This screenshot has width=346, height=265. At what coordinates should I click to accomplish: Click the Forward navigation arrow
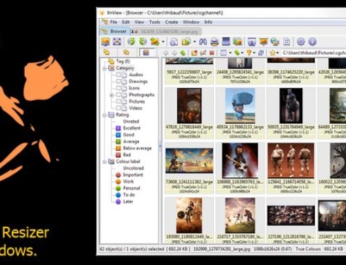(174, 53)
